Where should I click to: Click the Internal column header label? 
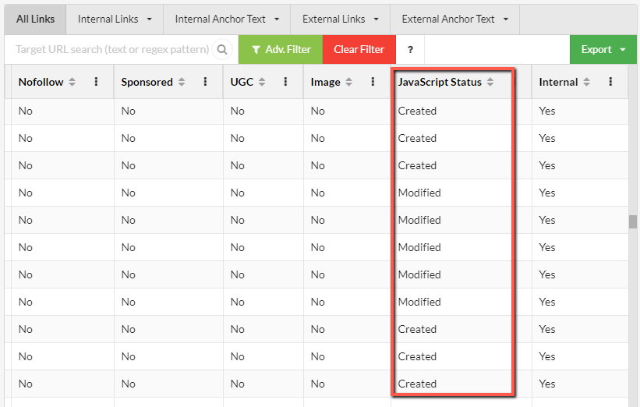click(558, 82)
